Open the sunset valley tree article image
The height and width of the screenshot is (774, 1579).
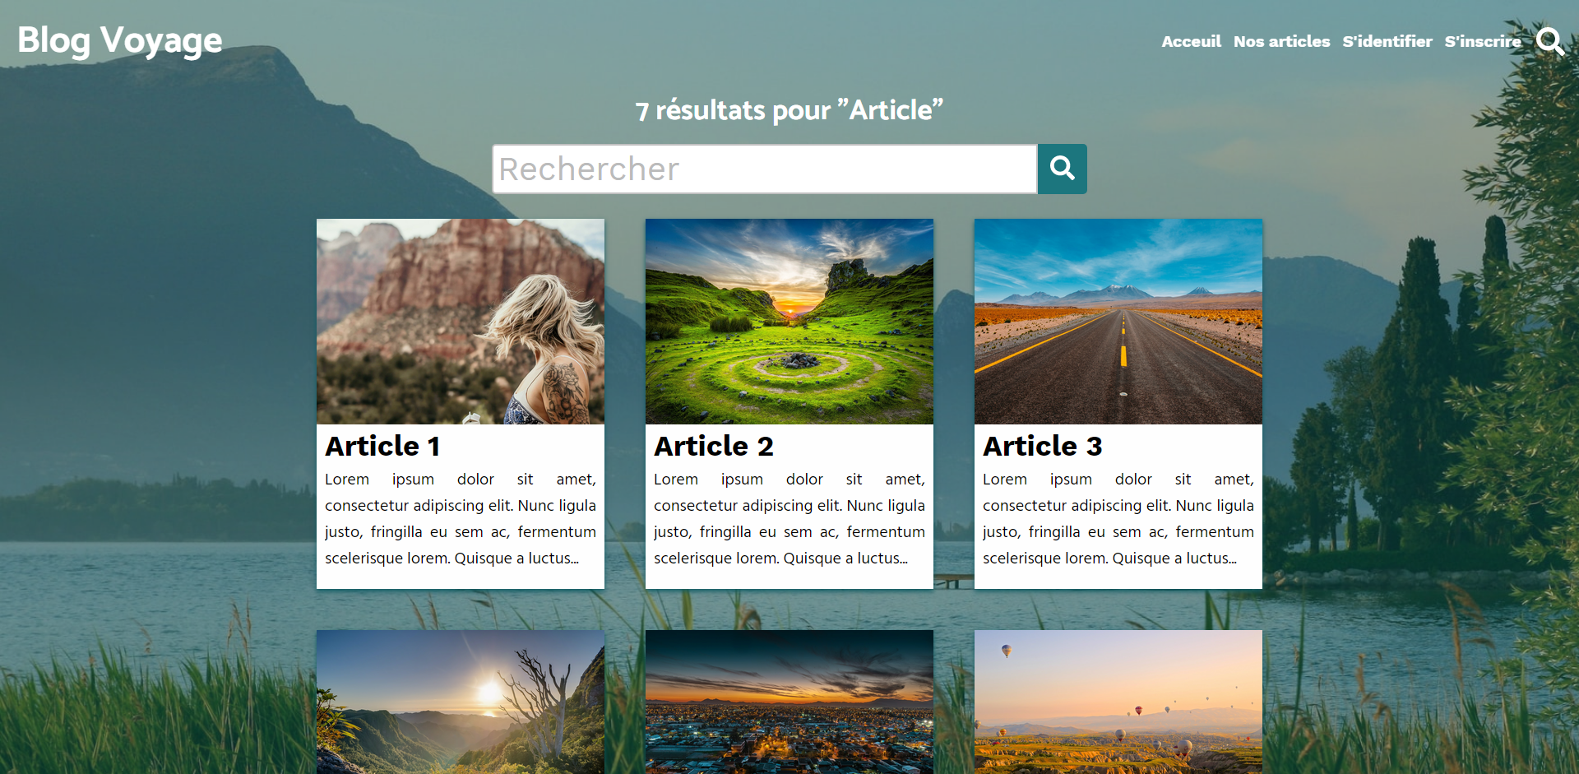(x=461, y=702)
